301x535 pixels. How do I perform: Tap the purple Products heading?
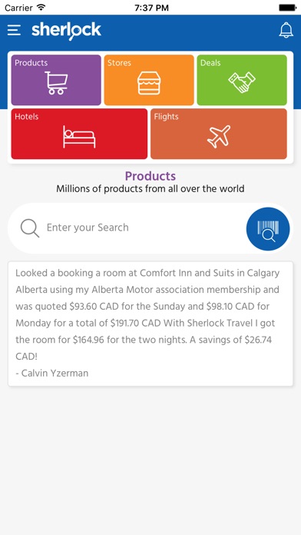150,176
